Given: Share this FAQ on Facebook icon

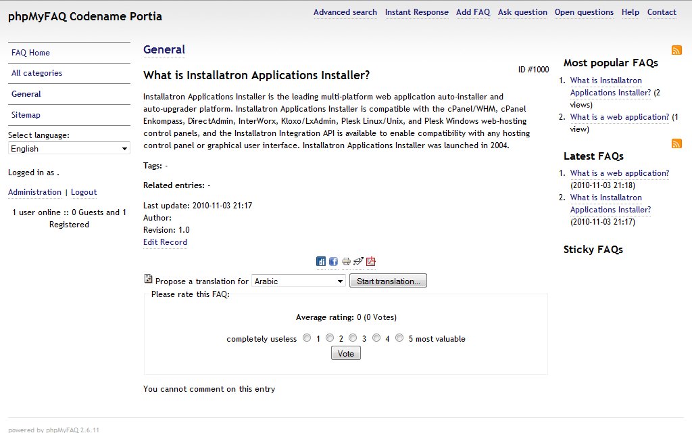Looking at the screenshot, I should click(x=333, y=261).
